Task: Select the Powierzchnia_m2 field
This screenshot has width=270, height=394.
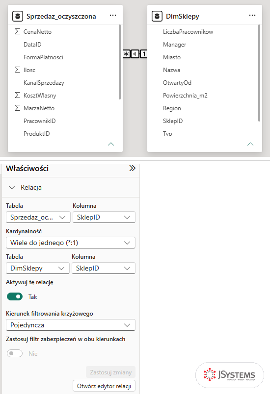Action: 185,96
